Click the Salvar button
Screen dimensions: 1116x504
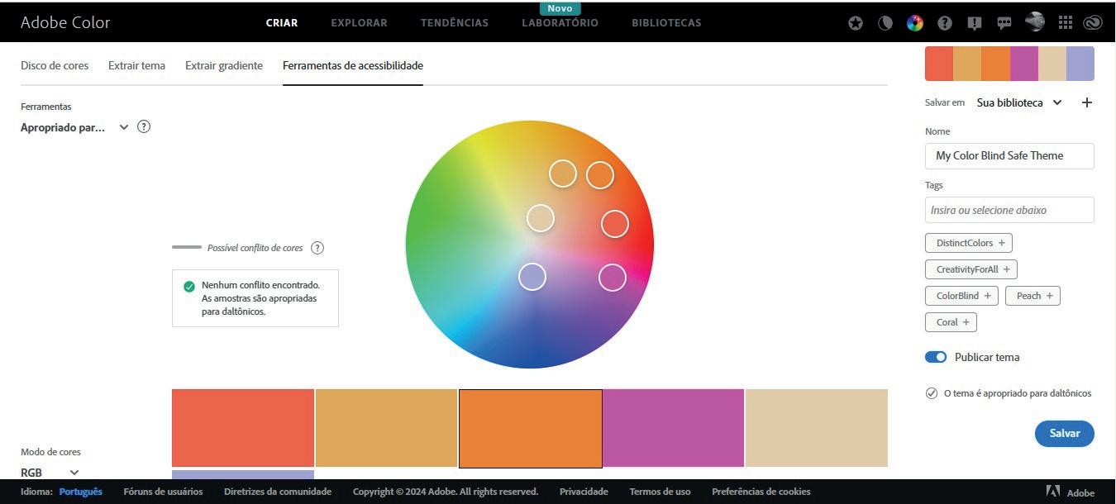(1065, 434)
